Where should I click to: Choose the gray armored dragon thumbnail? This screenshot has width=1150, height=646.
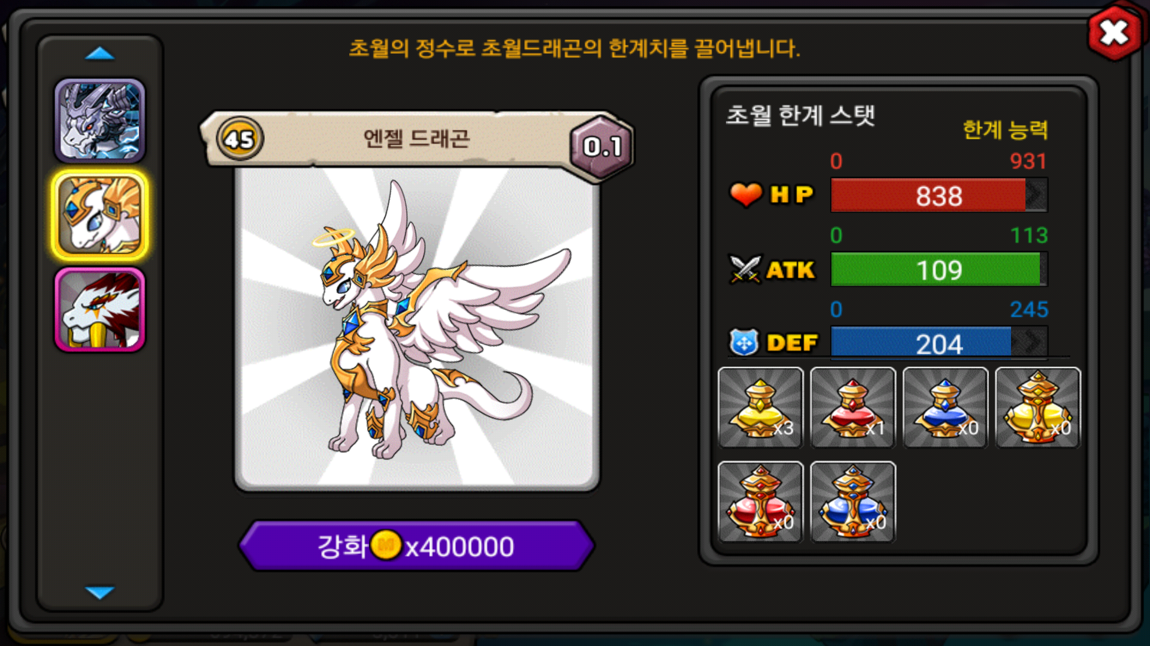pos(100,121)
